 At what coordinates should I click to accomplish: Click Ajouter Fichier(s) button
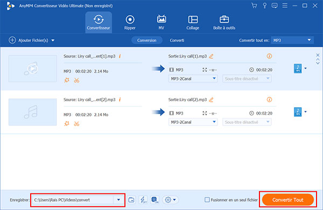tap(28, 40)
